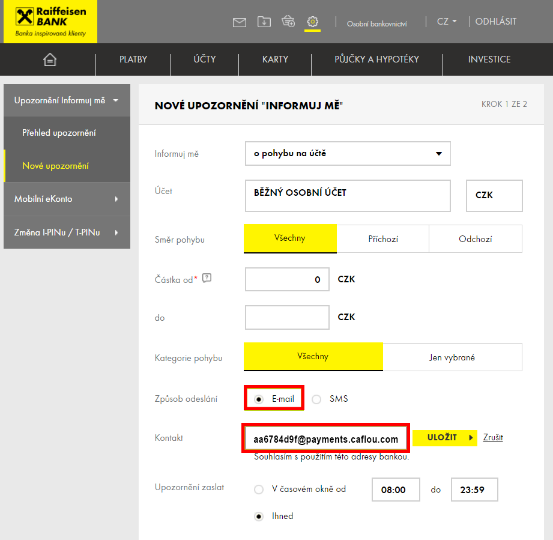Open the Informuj mě dropdown
Screen dimensions: 553x540
(348, 154)
